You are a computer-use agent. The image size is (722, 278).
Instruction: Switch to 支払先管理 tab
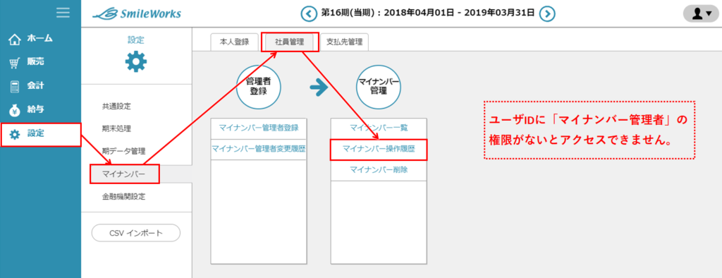(x=344, y=42)
